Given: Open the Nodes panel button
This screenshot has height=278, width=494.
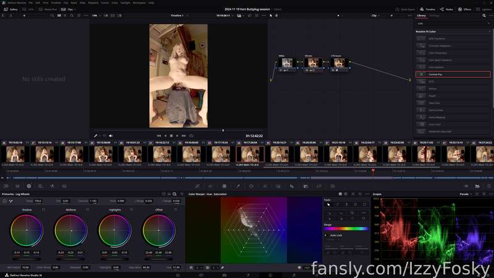Looking at the screenshot, I should pos(446,9).
